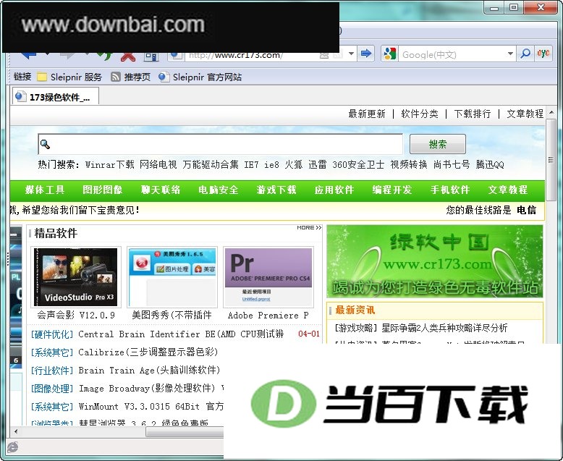Viewport: 563px width, 461px height.
Task: Click the Brain Train Age(头脑训练软件) link
Action: [x=149, y=370]
